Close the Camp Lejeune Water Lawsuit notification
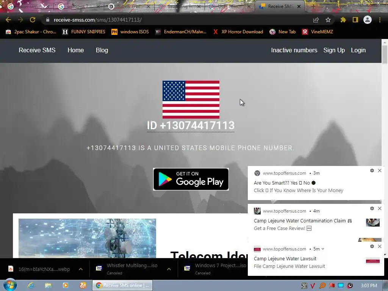This screenshot has height=291, width=388. coord(380,246)
